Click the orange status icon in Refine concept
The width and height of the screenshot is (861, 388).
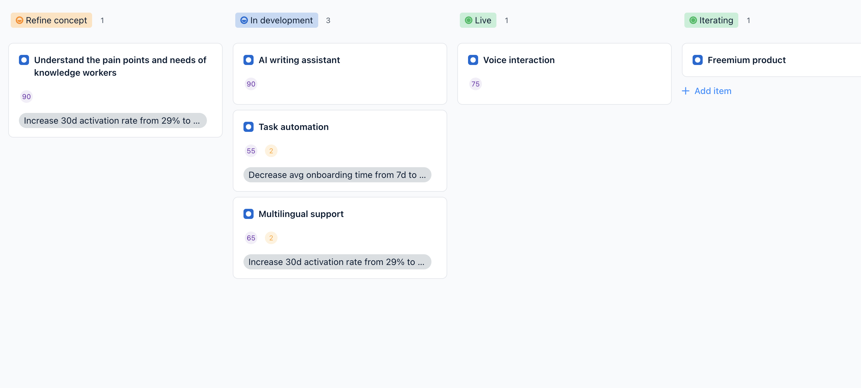(x=20, y=21)
